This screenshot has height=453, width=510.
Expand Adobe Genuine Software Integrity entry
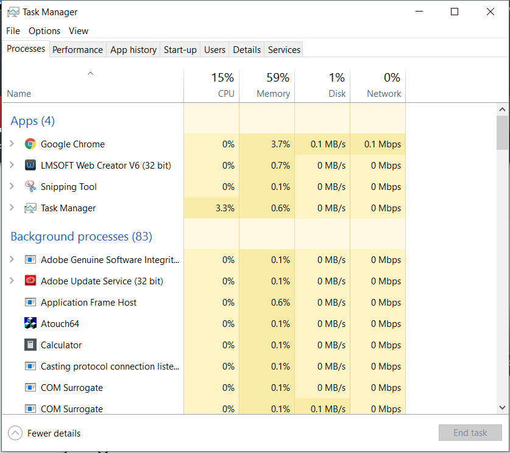(12, 259)
